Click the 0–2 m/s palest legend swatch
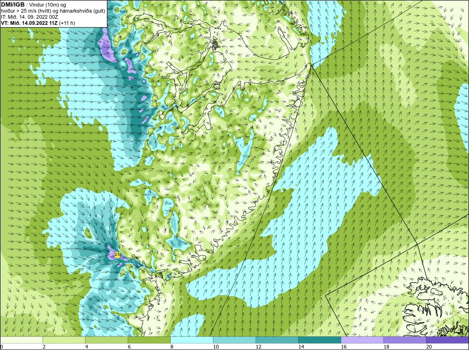The height and width of the screenshot is (350, 469). click(x=21, y=340)
